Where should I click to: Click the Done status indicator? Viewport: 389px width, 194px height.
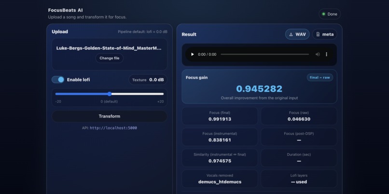coord(330,14)
